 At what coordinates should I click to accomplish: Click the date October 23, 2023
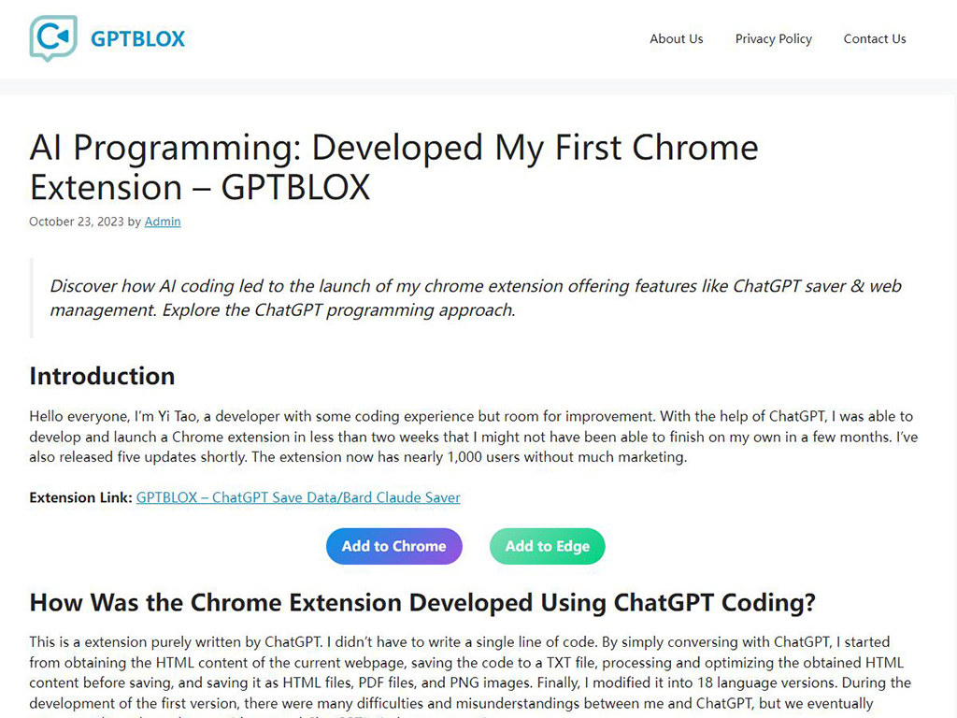point(77,222)
